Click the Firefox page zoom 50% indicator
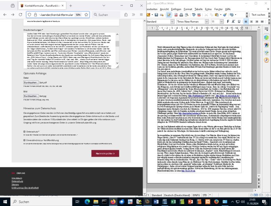The height and width of the screenshot is (206, 271). 78,15
